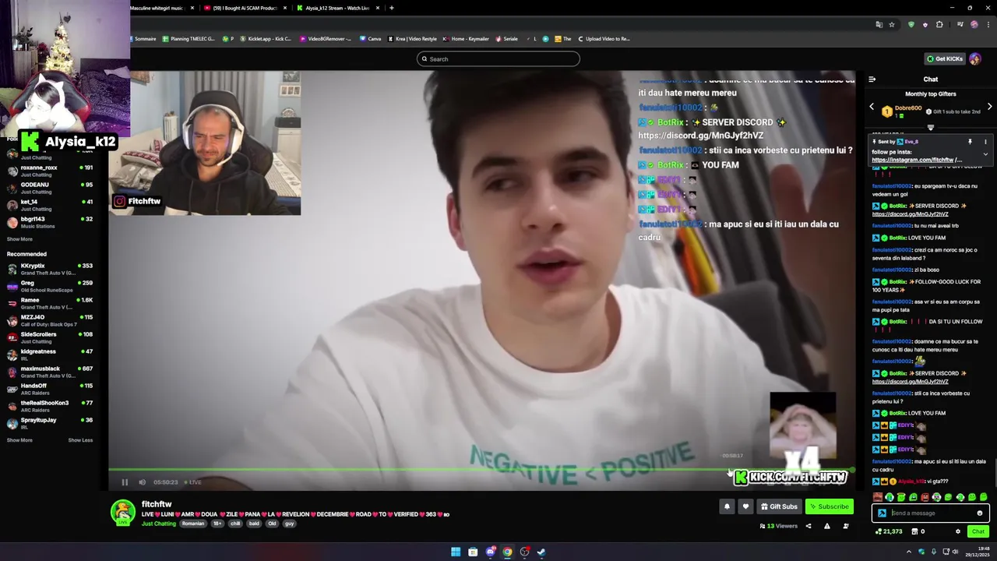This screenshot has height=561, width=997.
Task: Seek on the green video progress bar
Action: 481,470
